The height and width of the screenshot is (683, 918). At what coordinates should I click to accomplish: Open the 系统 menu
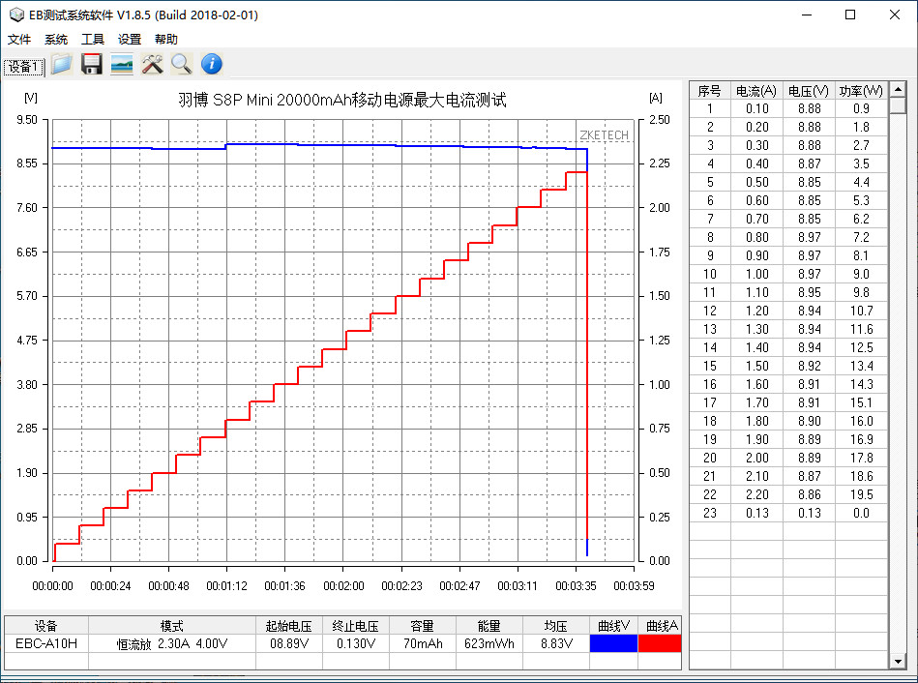point(55,40)
